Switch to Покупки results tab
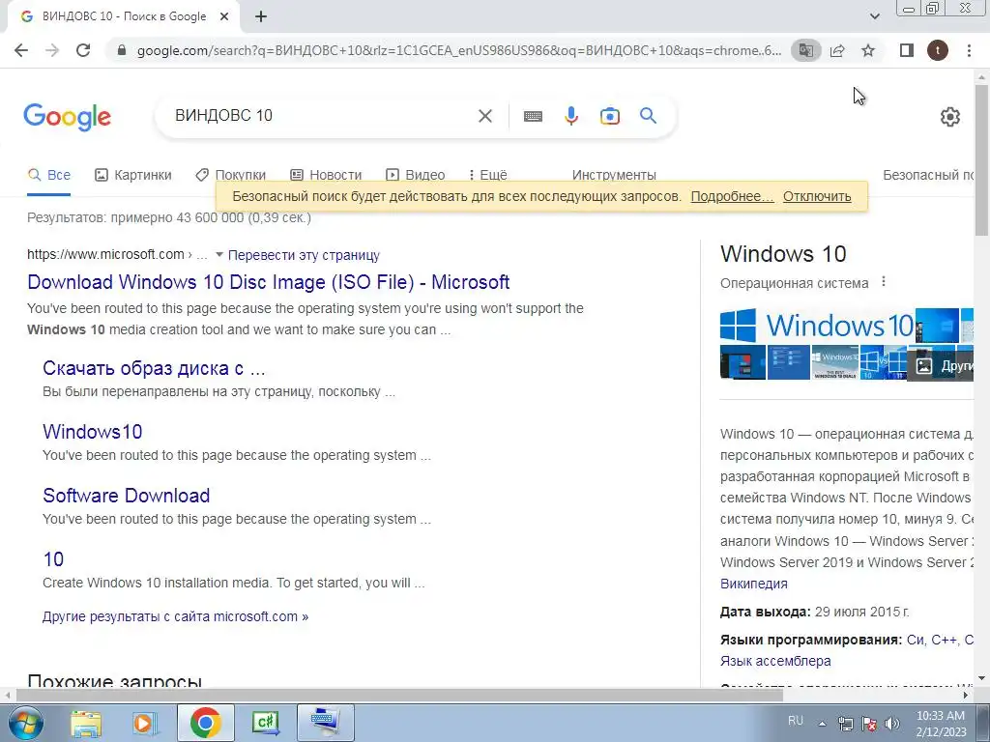Viewport: 990px width, 742px height. coord(230,175)
